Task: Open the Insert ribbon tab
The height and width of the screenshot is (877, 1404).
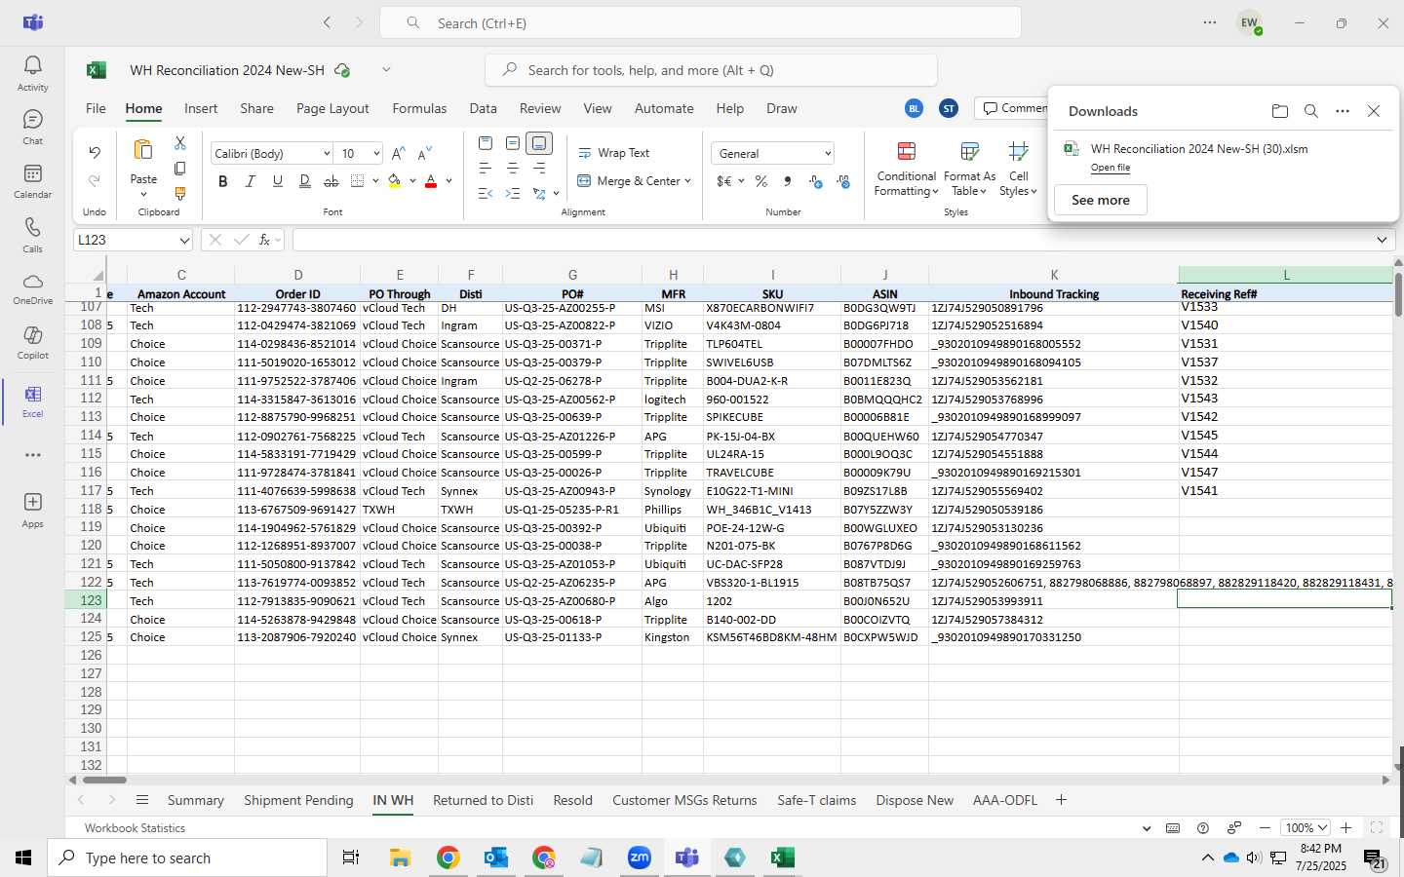Action: tap(201, 108)
